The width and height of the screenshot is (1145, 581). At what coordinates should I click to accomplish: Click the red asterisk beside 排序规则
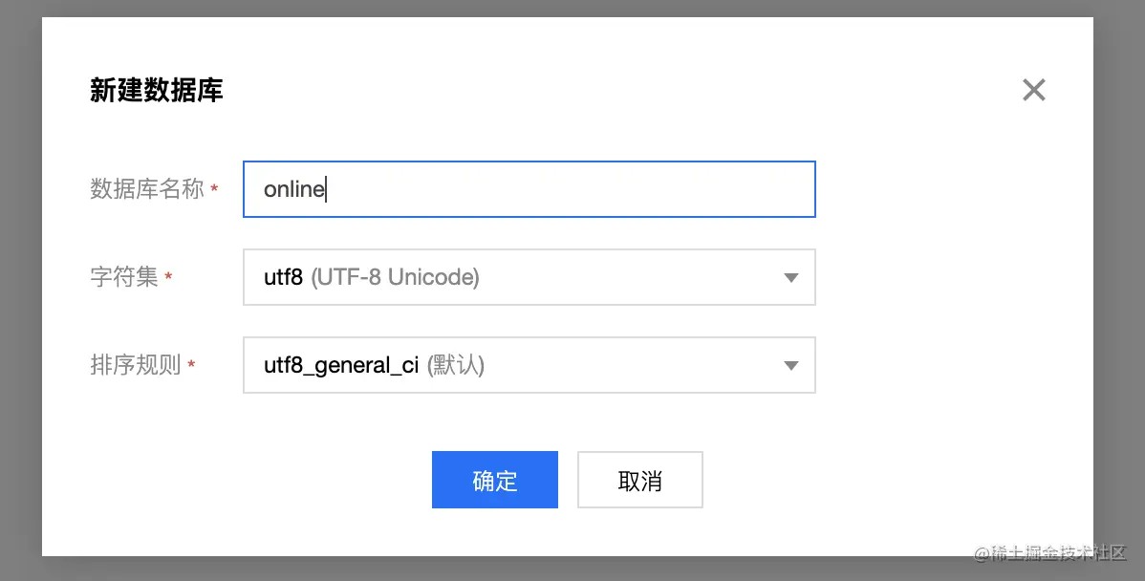pyautogui.click(x=191, y=364)
